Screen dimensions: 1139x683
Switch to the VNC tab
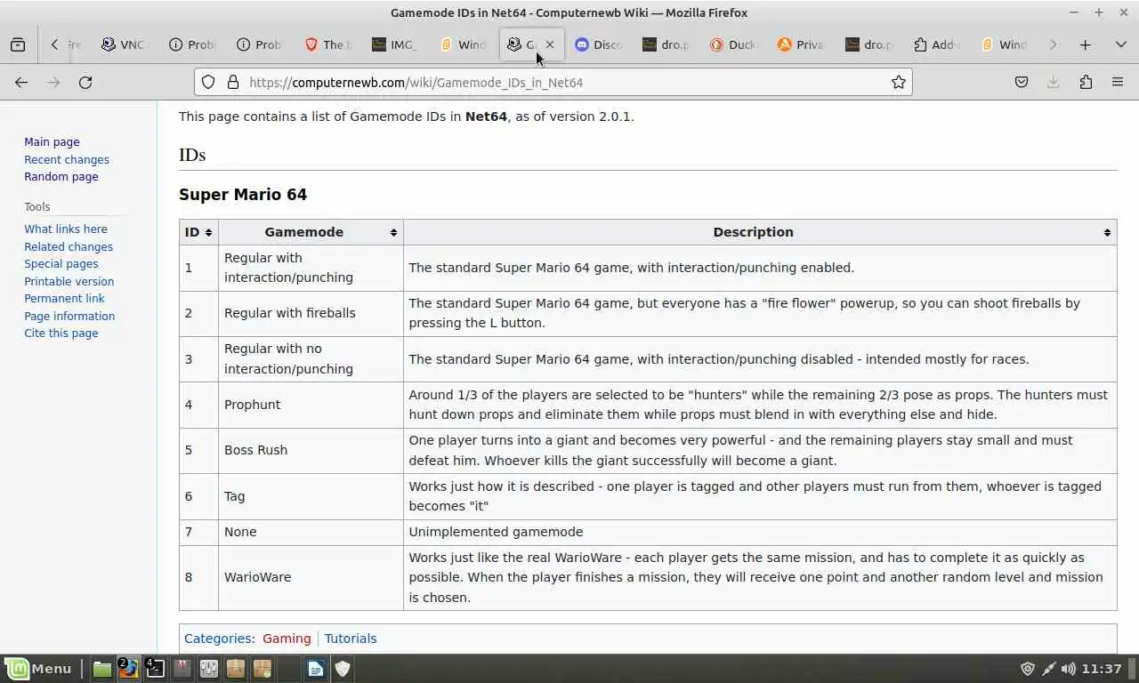(x=123, y=44)
